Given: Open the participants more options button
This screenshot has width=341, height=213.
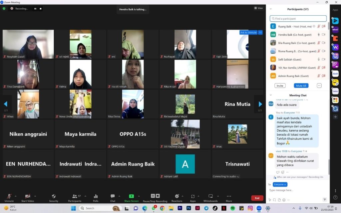Looking at the screenshot, I should pyautogui.click(x=319, y=86).
